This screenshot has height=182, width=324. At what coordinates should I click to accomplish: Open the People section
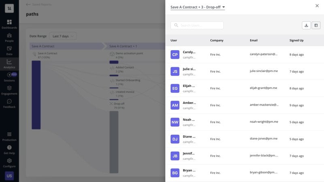9,37
